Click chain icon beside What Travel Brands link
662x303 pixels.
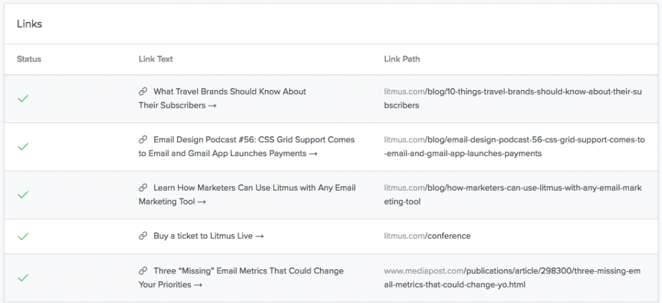[143, 92]
